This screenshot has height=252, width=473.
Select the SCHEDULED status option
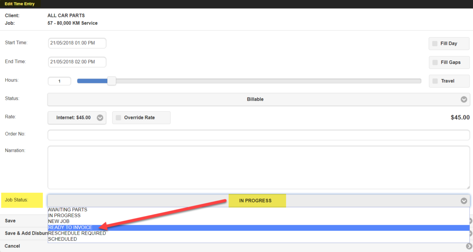tap(62, 239)
